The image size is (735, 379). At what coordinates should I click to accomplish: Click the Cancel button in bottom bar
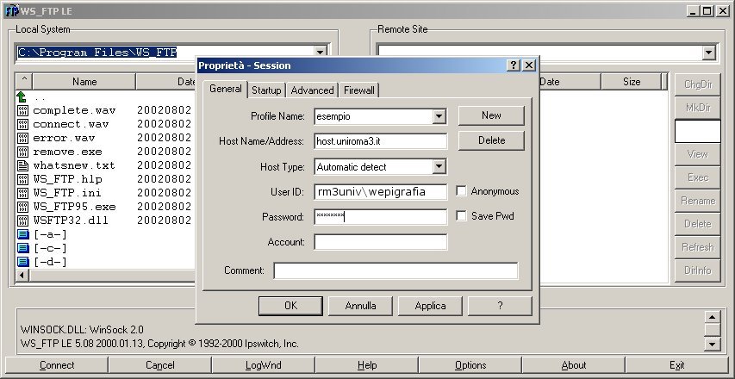click(160, 365)
